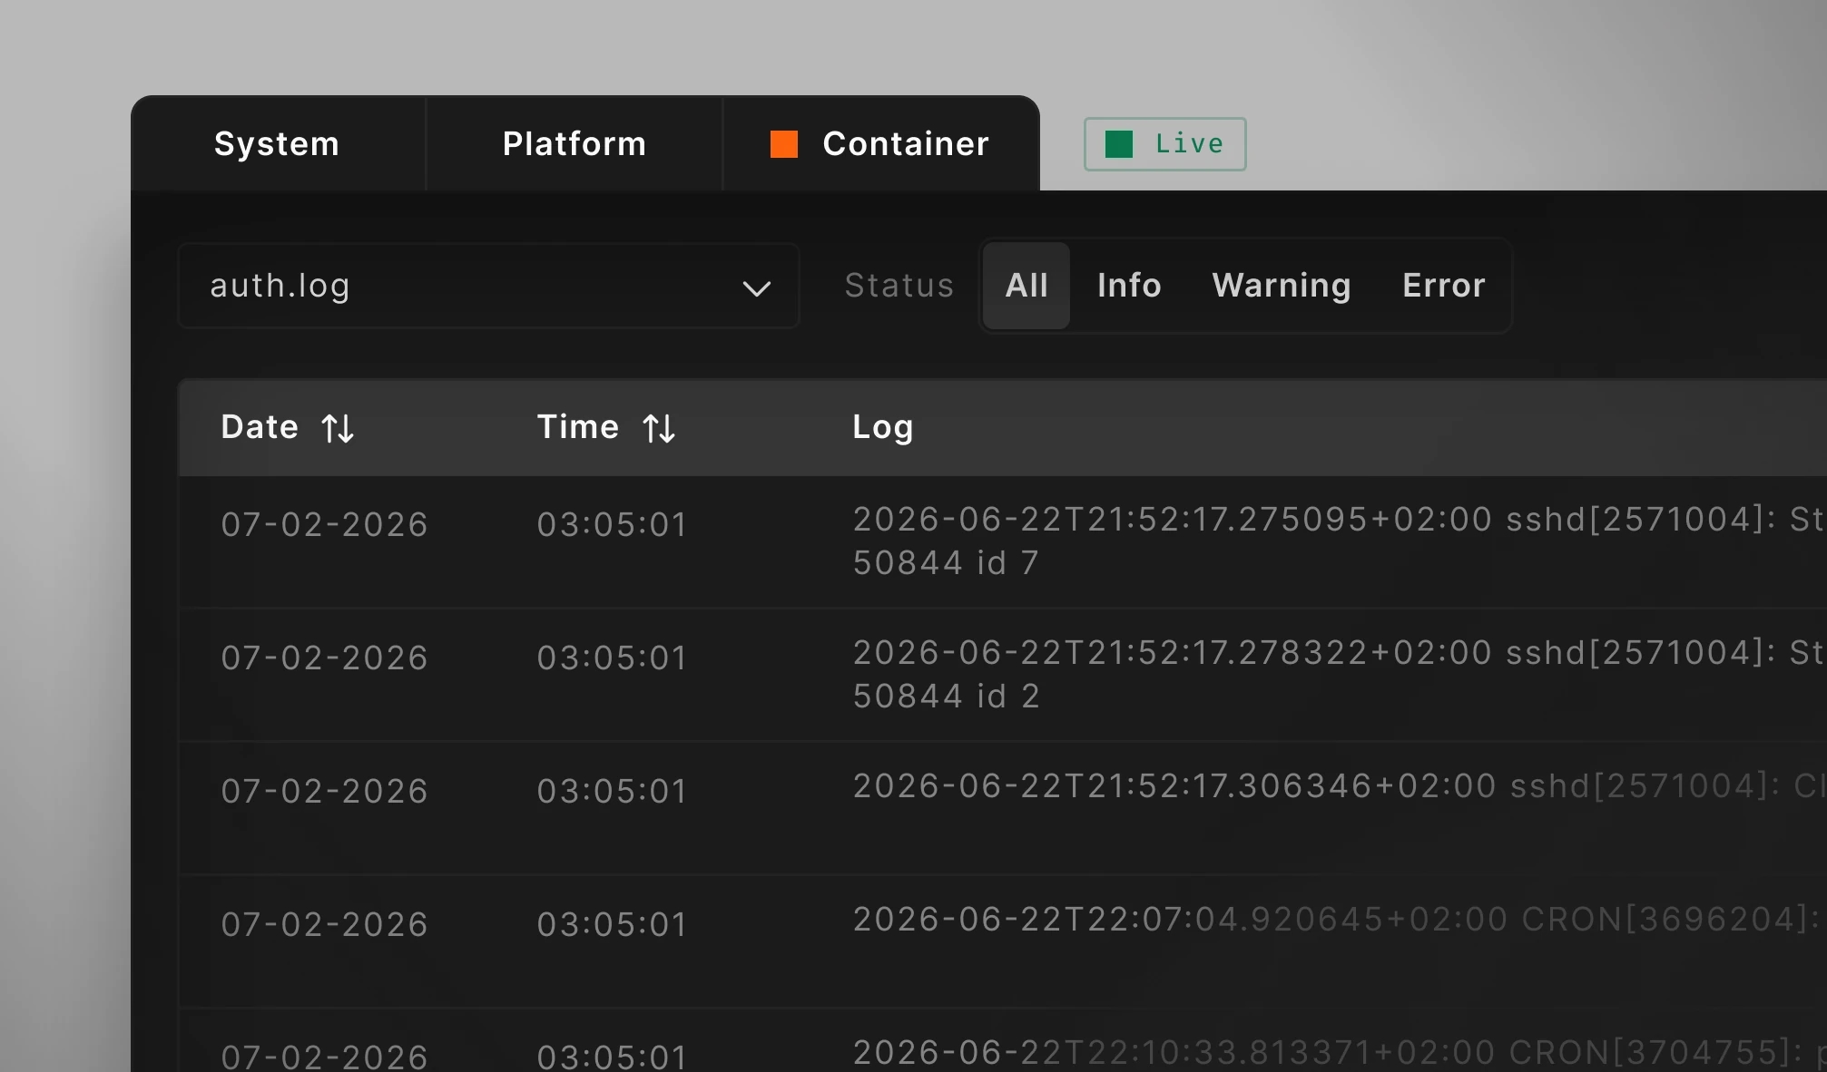Switch to the Platform tab
1827x1072 pixels.
pyautogui.click(x=575, y=144)
